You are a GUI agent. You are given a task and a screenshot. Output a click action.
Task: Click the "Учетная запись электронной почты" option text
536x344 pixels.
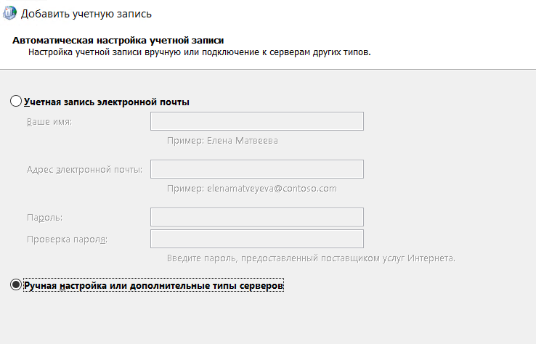click(x=106, y=102)
